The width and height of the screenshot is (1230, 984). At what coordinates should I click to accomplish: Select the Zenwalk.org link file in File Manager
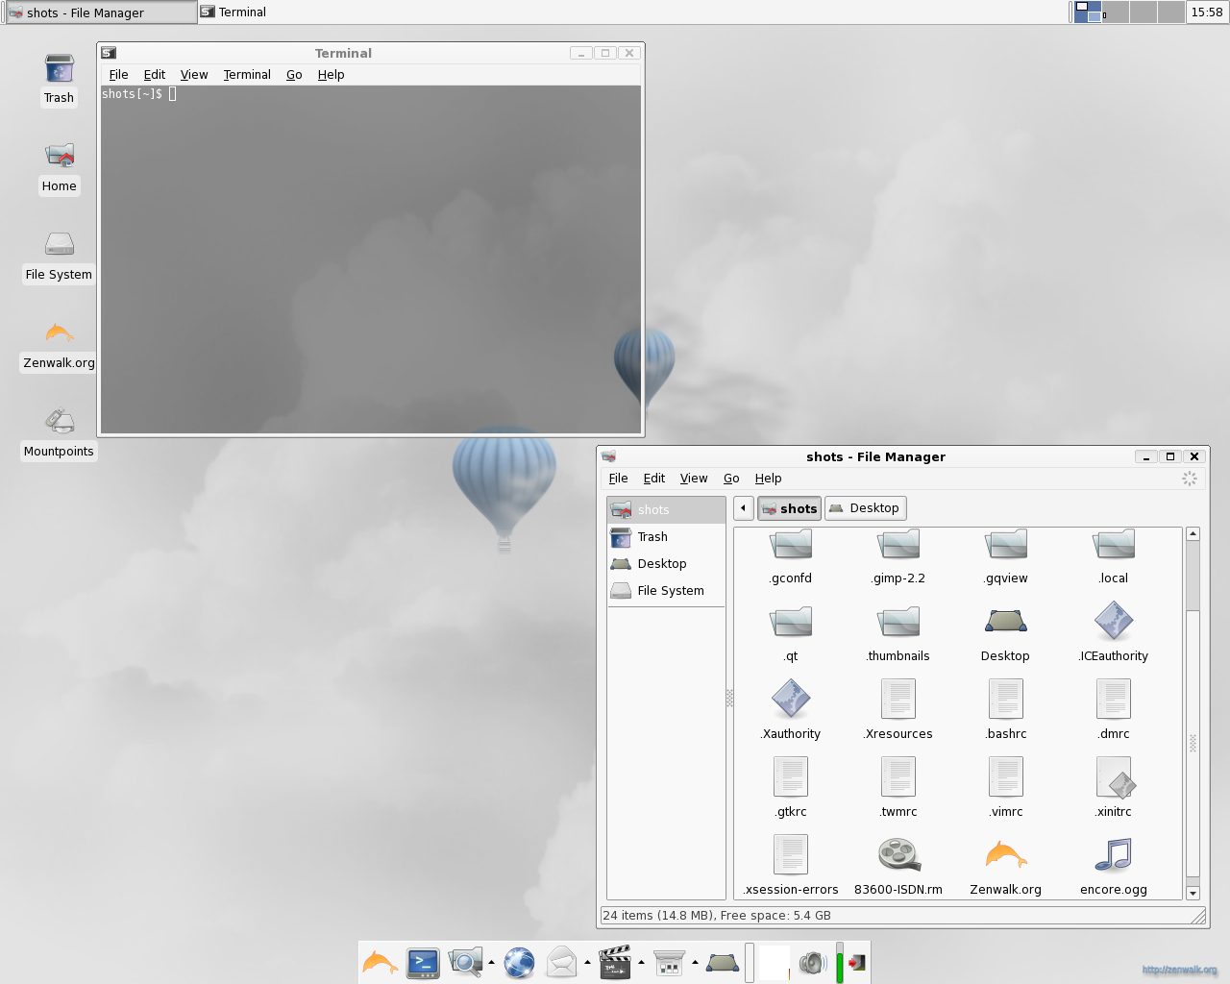(x=1006, y=854)
